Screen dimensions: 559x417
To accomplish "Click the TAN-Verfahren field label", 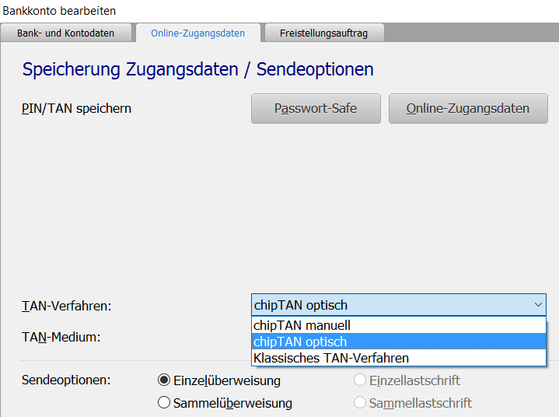I will [67, 306].
